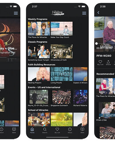Tap back arrow in right phone

coord(98,13)
